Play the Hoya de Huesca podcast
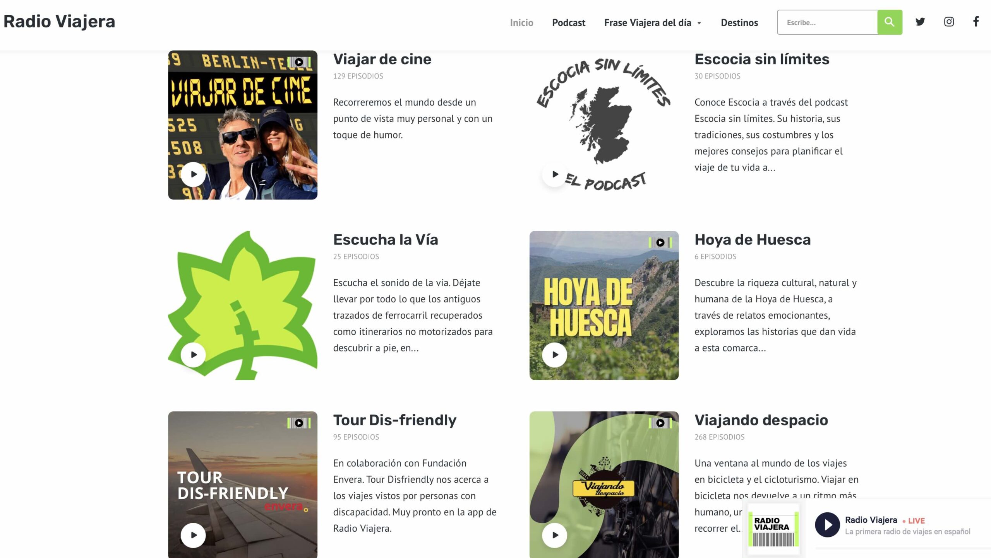Screen dimensions: 991x558 pyautogui.click(x=555, y=355)
